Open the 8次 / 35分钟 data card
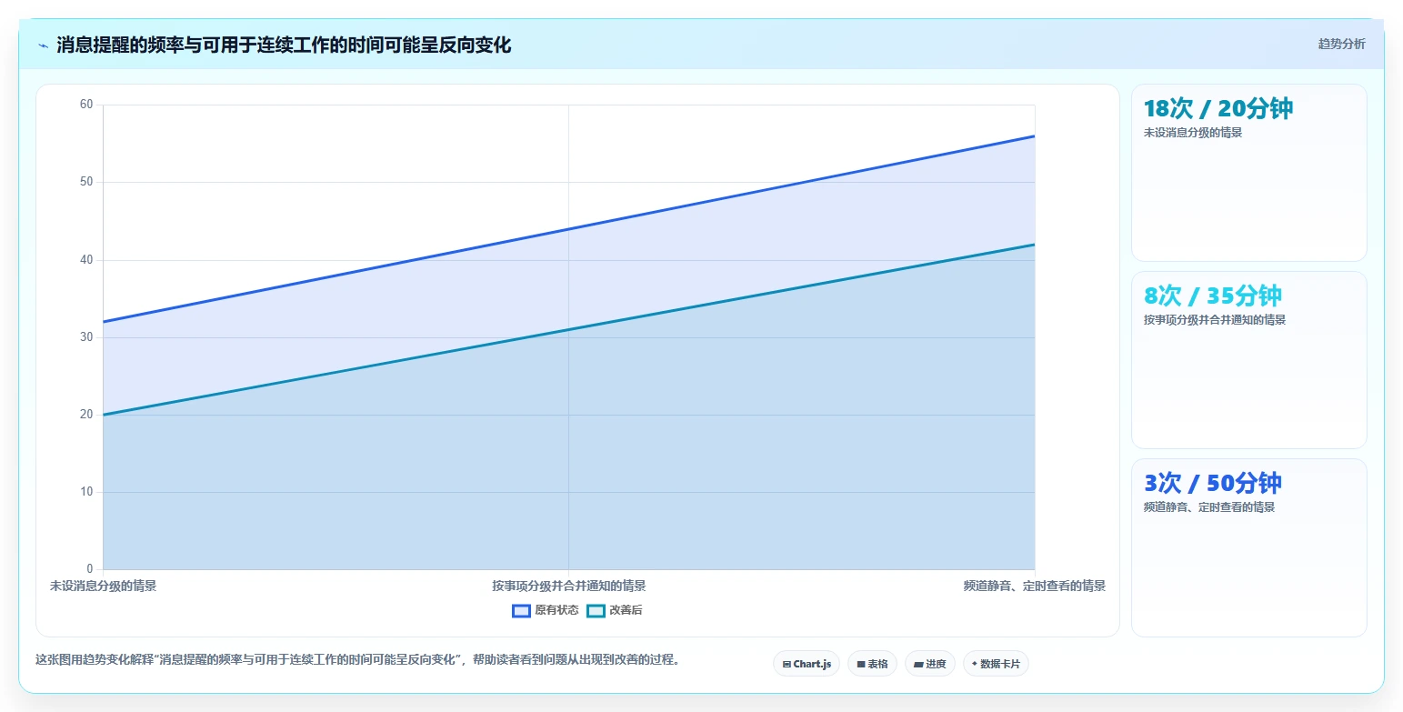 1248,360
